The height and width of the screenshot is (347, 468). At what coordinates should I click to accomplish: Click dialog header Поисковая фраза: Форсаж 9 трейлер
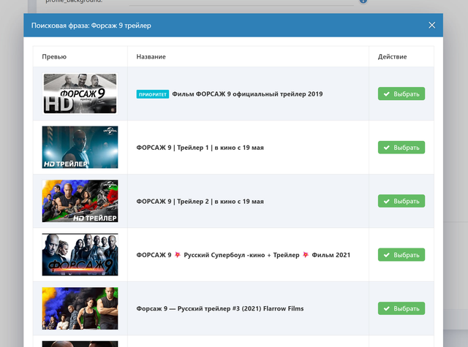(x=91, y=26)
